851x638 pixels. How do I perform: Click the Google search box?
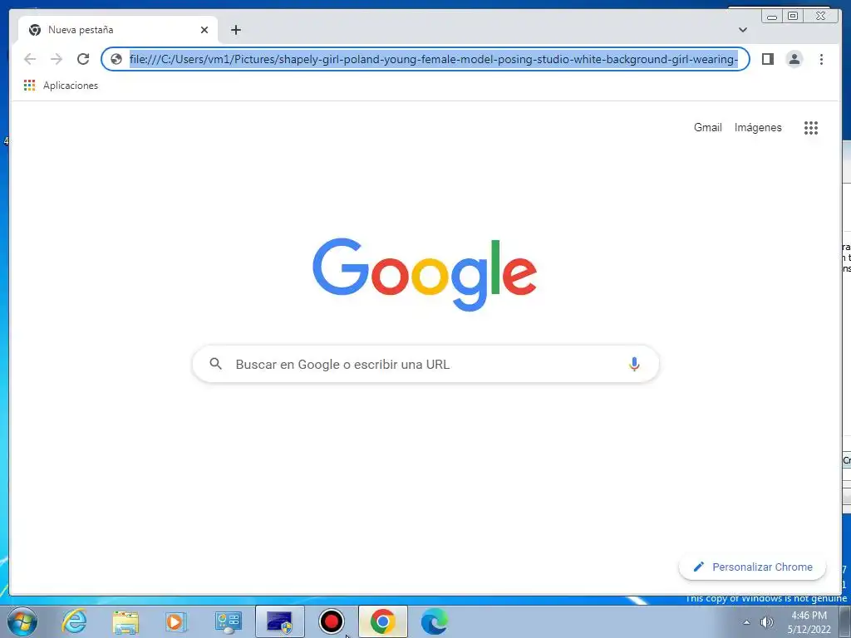426,364
